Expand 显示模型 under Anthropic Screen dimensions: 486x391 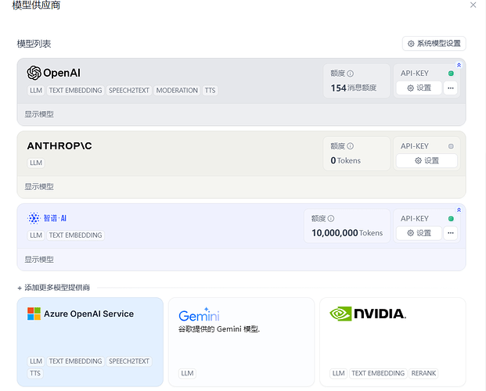39,187
